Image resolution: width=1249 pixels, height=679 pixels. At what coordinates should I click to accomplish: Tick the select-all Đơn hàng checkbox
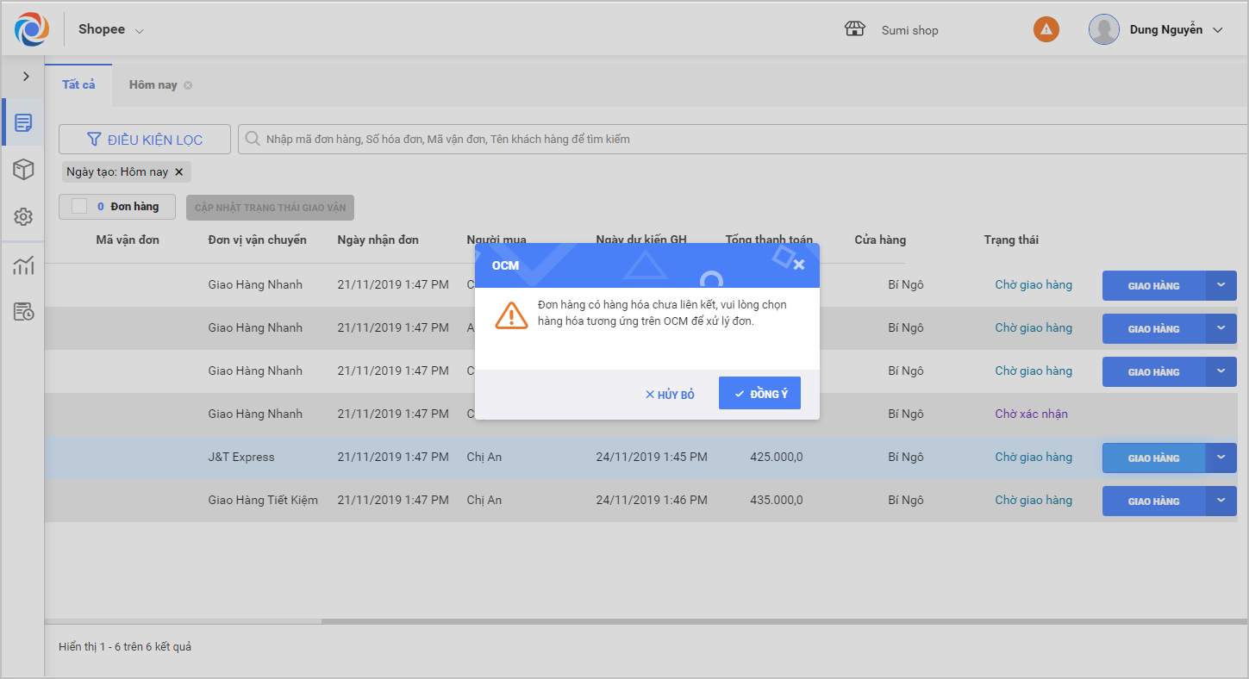coord(79,207)
